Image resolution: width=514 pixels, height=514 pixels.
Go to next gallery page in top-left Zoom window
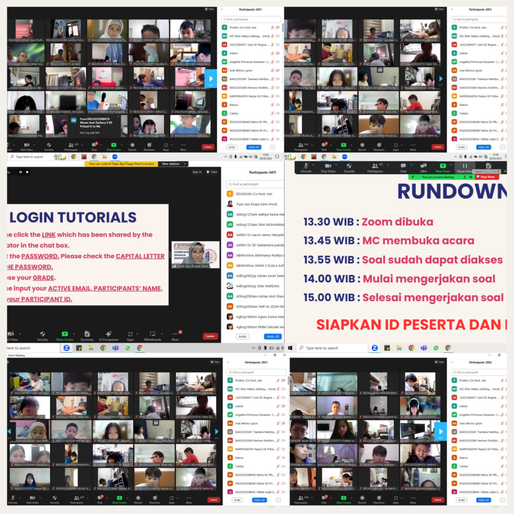coord(211,79)
